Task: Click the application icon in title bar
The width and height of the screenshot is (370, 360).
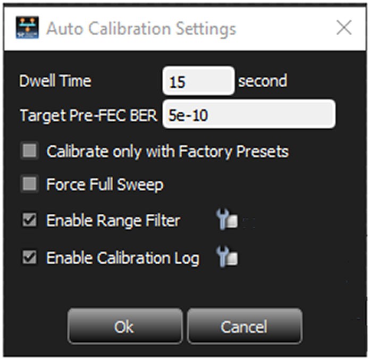Action: (x=27, y=28)
